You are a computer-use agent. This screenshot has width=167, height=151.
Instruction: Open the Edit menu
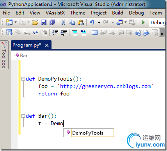20,13
